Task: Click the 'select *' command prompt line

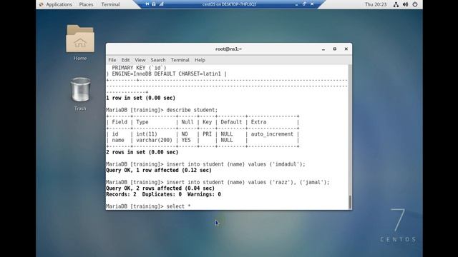Action: (148, 206)
